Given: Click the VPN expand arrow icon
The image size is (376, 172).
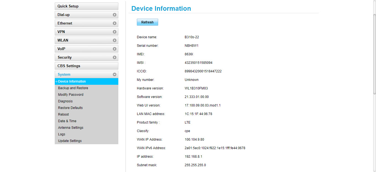Looking at the screenshot, I should (114, 32).
